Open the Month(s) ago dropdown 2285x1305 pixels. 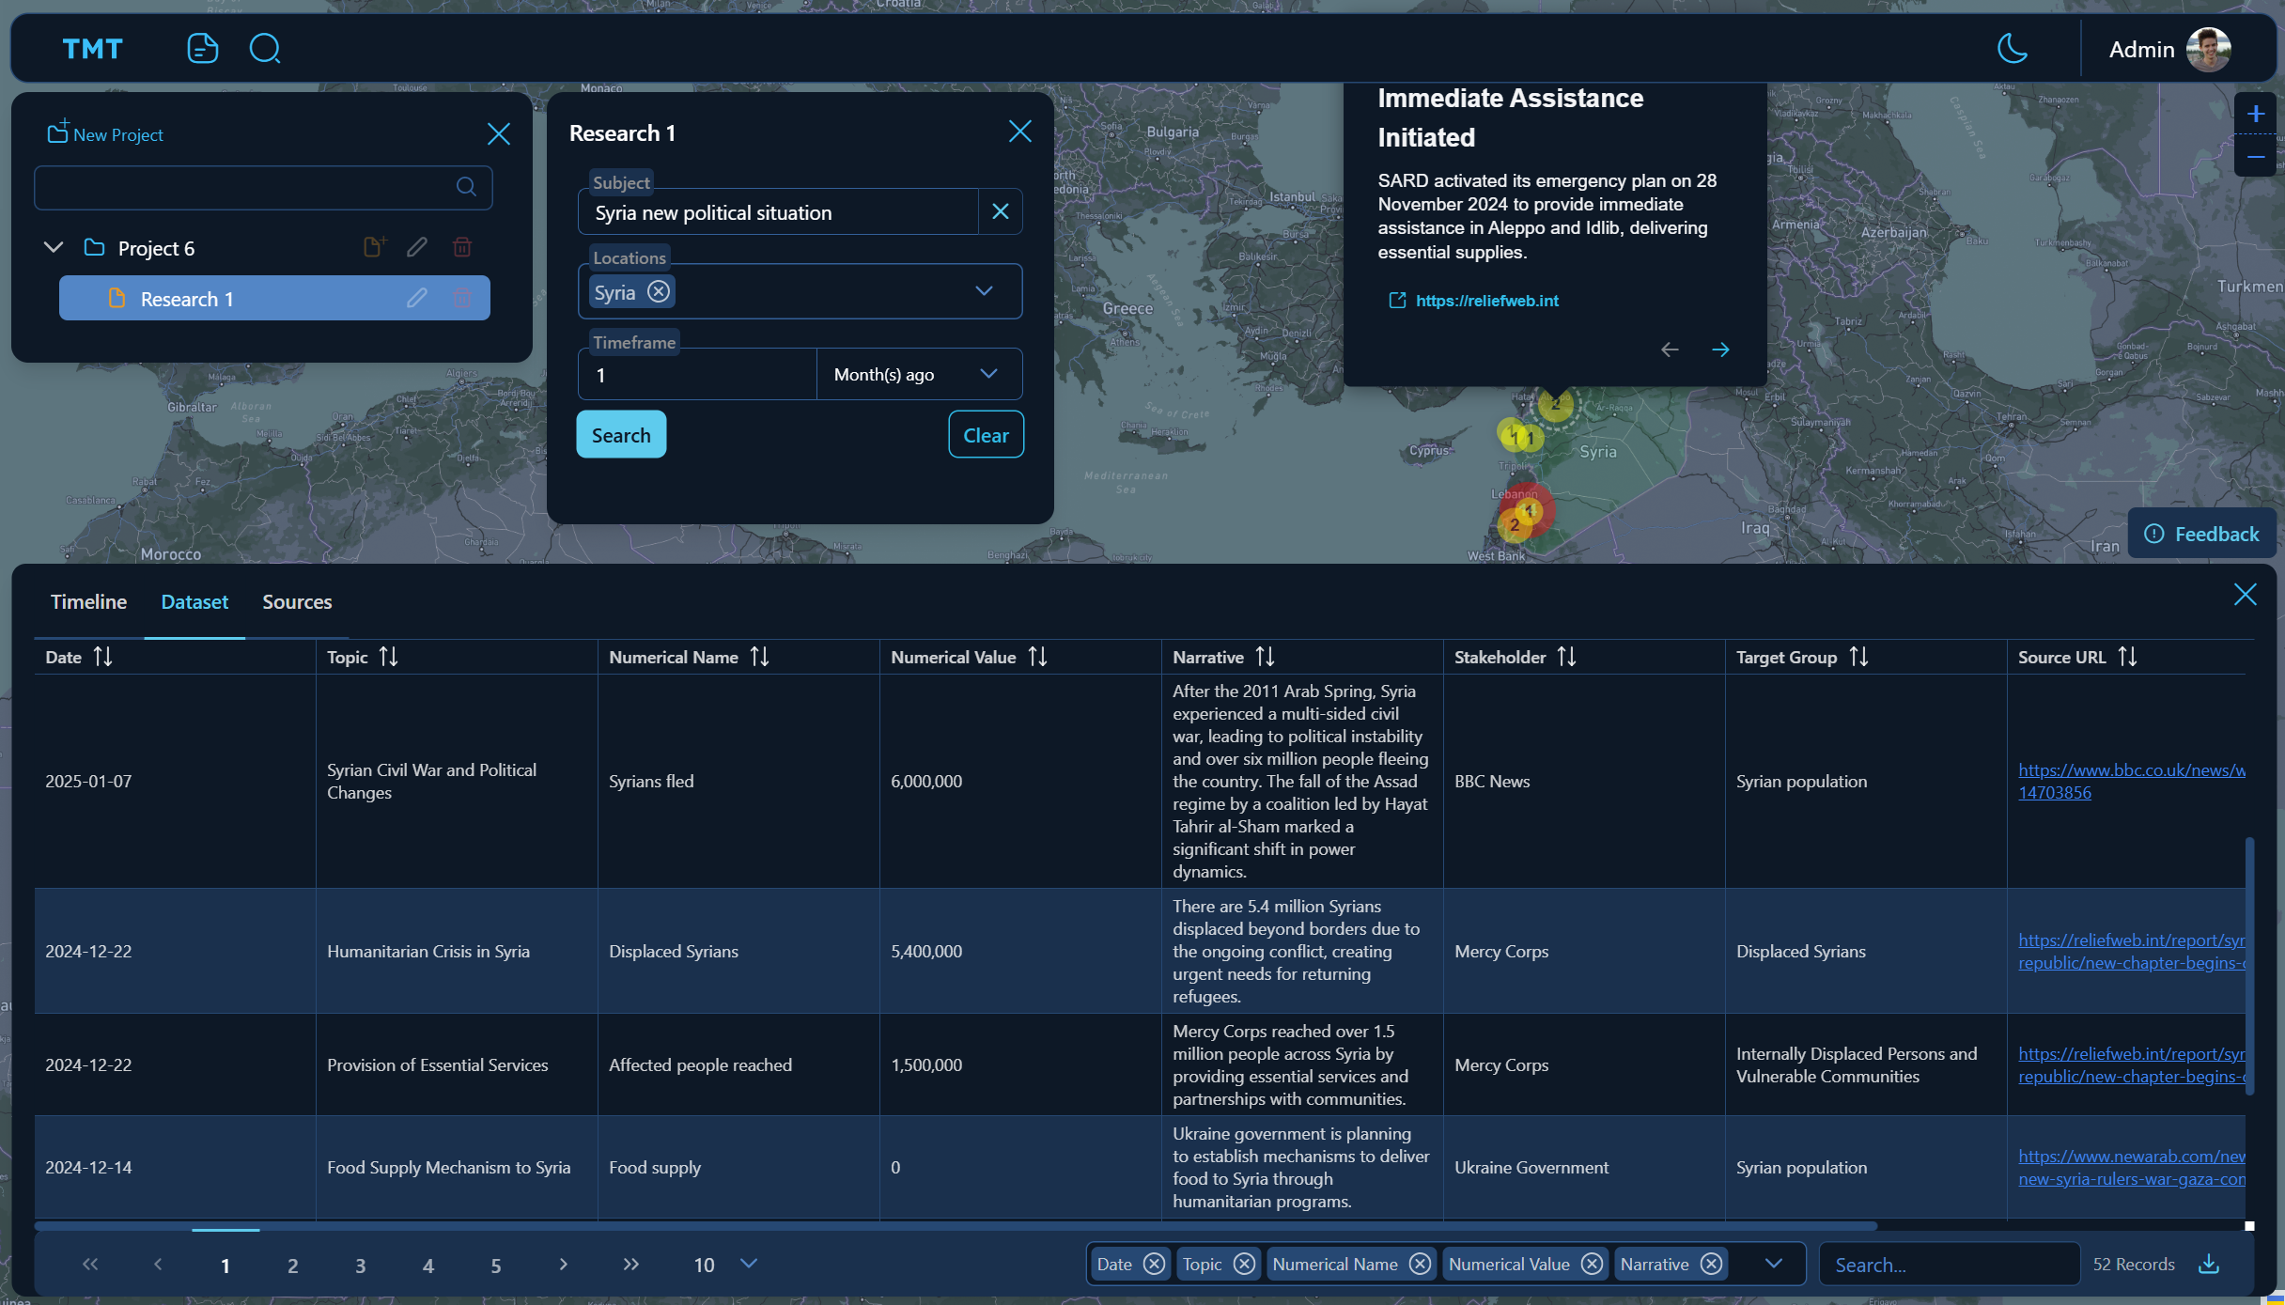click(987, 374)
